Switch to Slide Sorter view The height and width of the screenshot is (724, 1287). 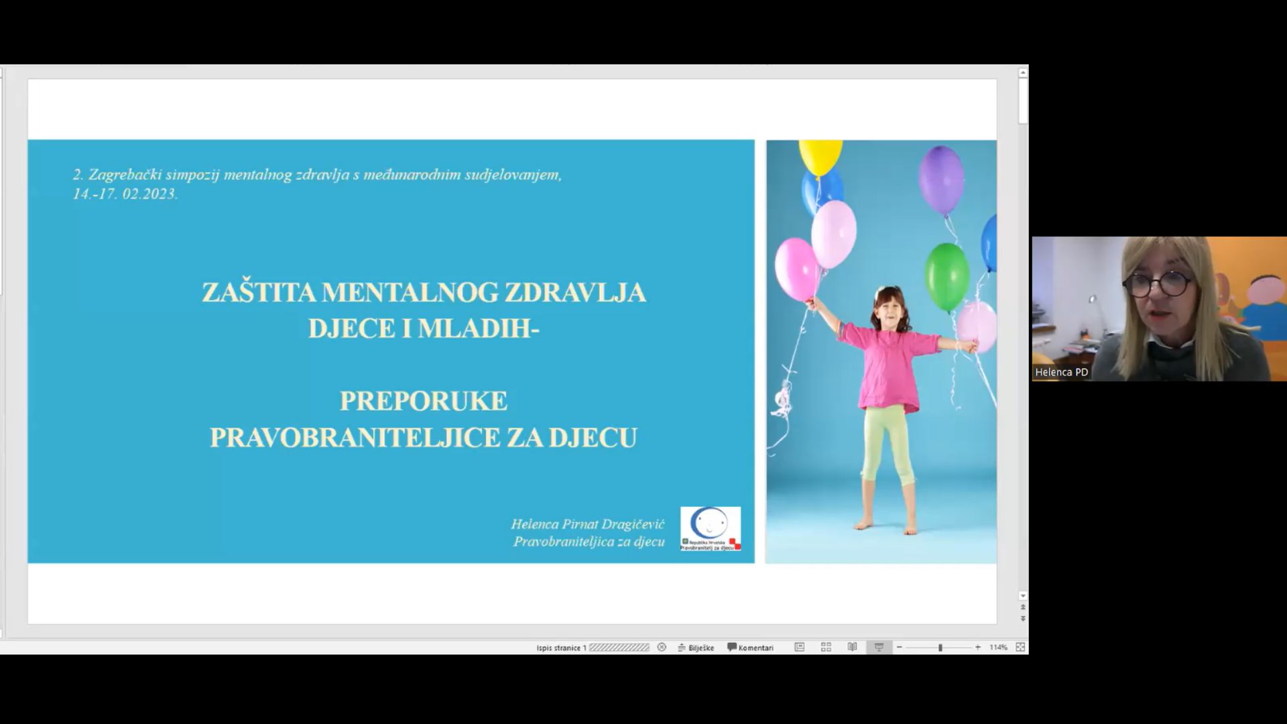826,647
